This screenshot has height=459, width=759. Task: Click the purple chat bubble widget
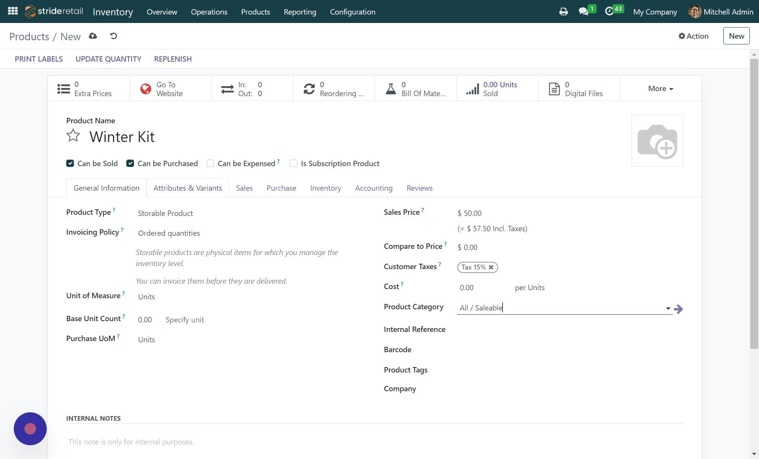[30, 429]
